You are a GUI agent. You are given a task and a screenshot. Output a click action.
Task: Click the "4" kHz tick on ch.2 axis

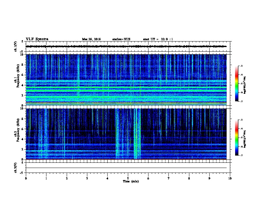click(x=23, y=139)
